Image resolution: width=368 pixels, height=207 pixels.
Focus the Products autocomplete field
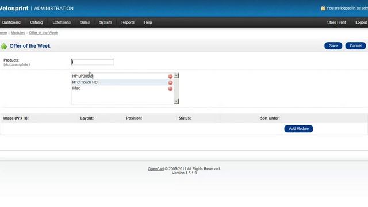pos(93,62)
